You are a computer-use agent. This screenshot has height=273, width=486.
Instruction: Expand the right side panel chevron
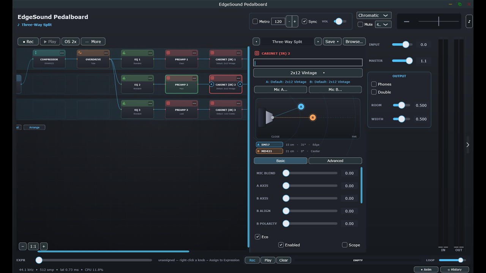click(x=468, y=144)
